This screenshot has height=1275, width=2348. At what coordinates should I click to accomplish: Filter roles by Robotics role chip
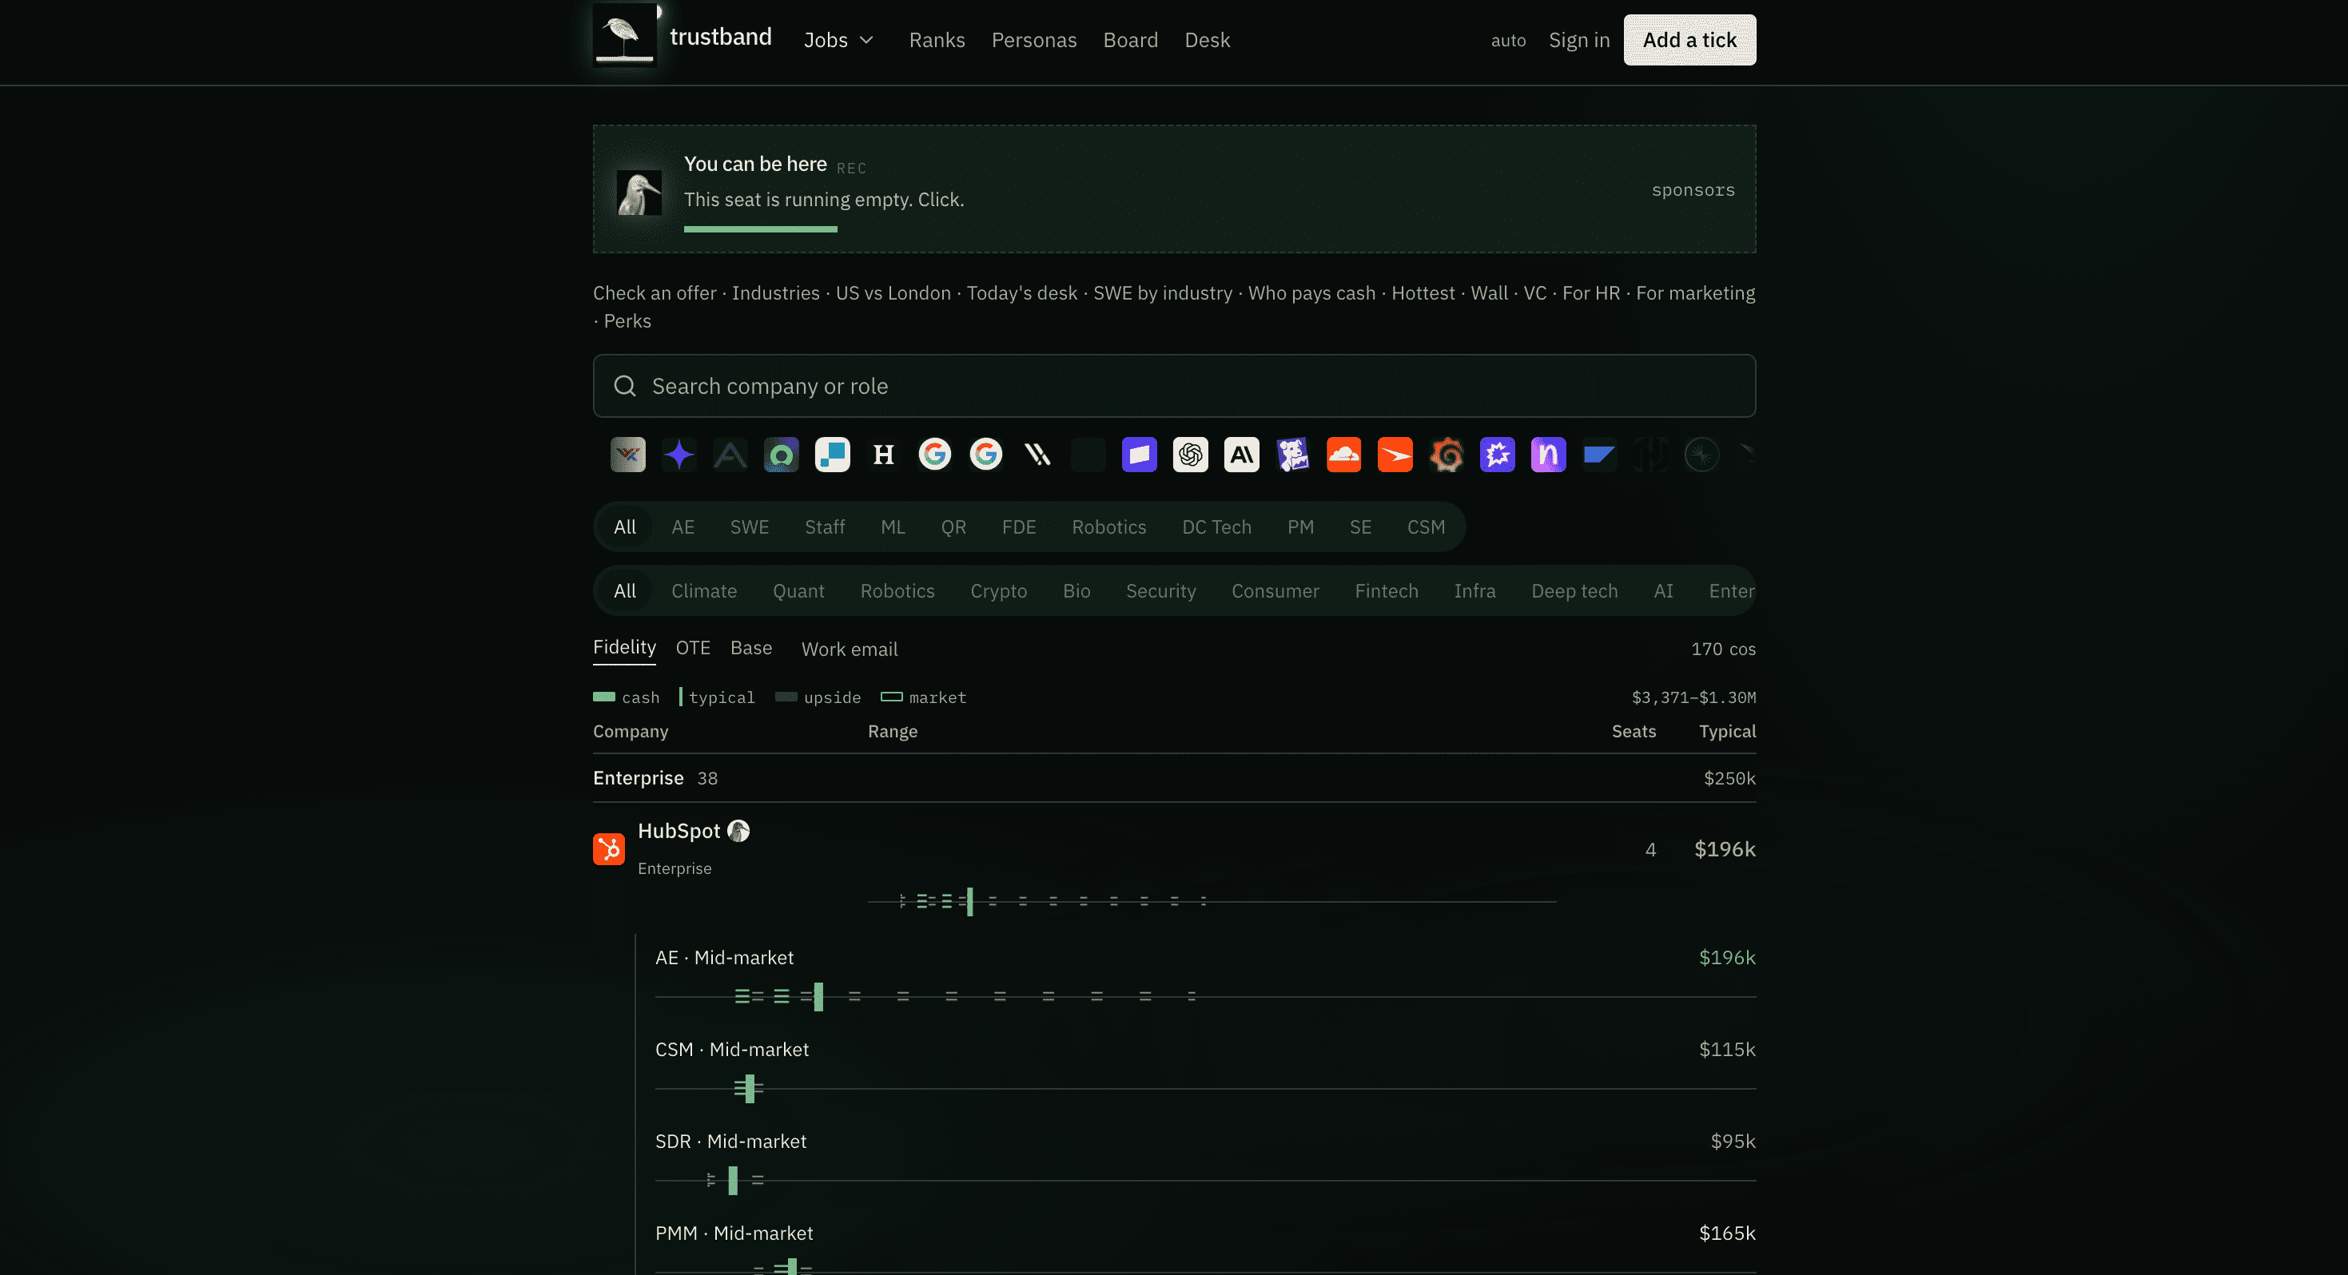[x=1108, y=526]
